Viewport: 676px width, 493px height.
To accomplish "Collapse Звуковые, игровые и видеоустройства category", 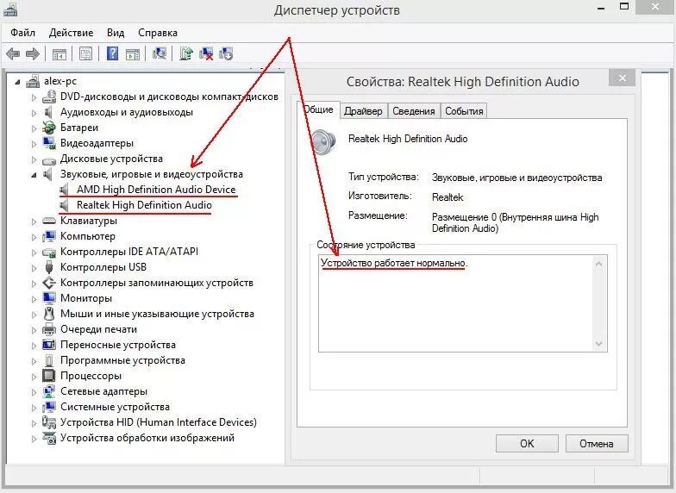I will pos(34,175).
